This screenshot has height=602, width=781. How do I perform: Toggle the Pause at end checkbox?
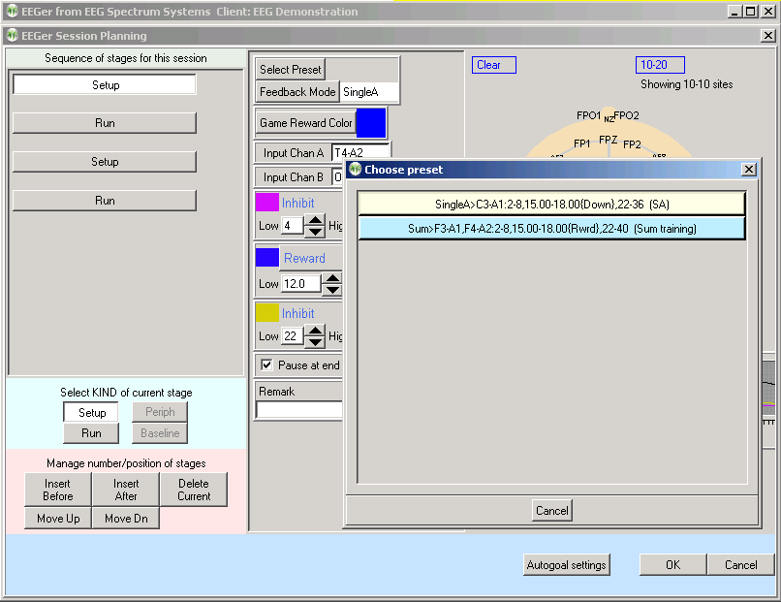pos(266,365)
